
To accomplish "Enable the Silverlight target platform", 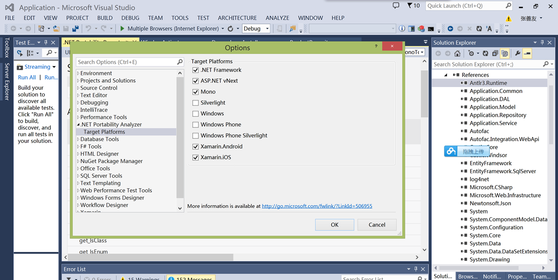I will (x=196, y=103).
